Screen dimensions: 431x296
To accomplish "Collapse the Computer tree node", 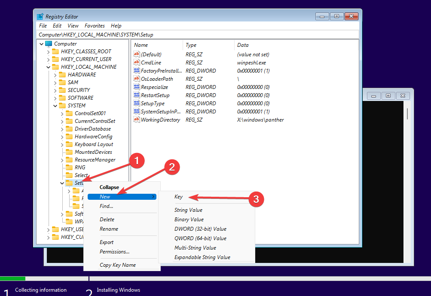I will [42, 44].
